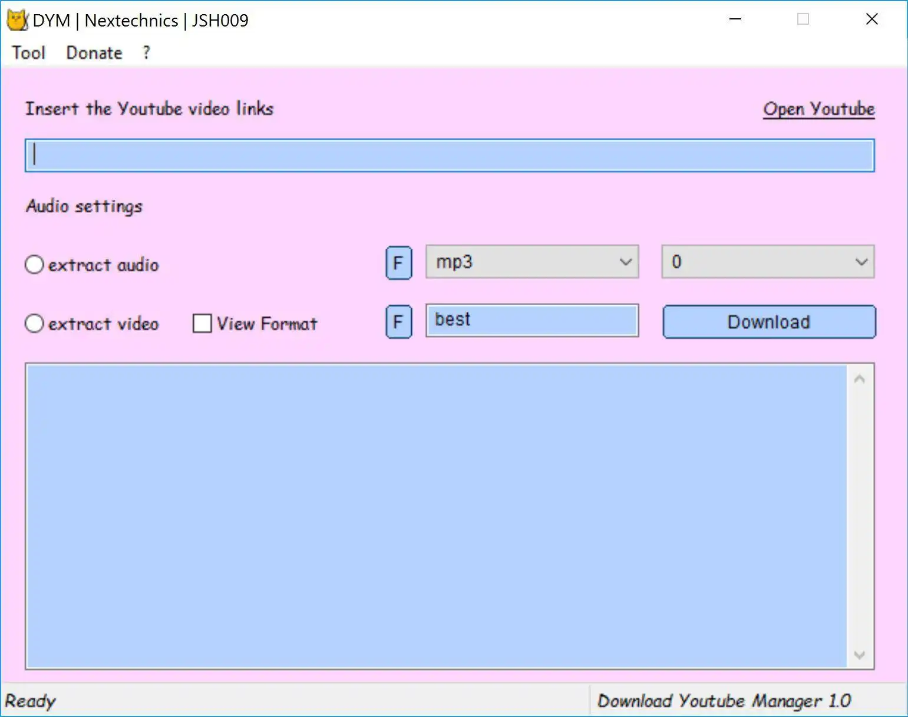This screenshot has height=717, width=908.
Task: Click the F button beside mp3 dropdown
Action: tap(399, 263)
